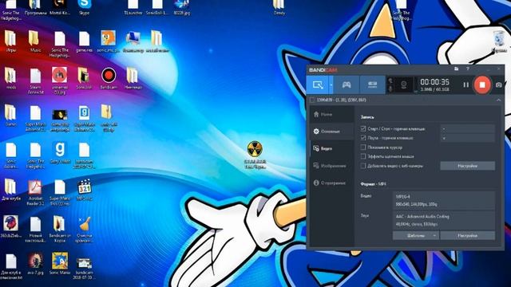This screenshot has height=287, width=511.
Task: Select Acrobat Reader desktop shortcut
Action: (35, 193)
